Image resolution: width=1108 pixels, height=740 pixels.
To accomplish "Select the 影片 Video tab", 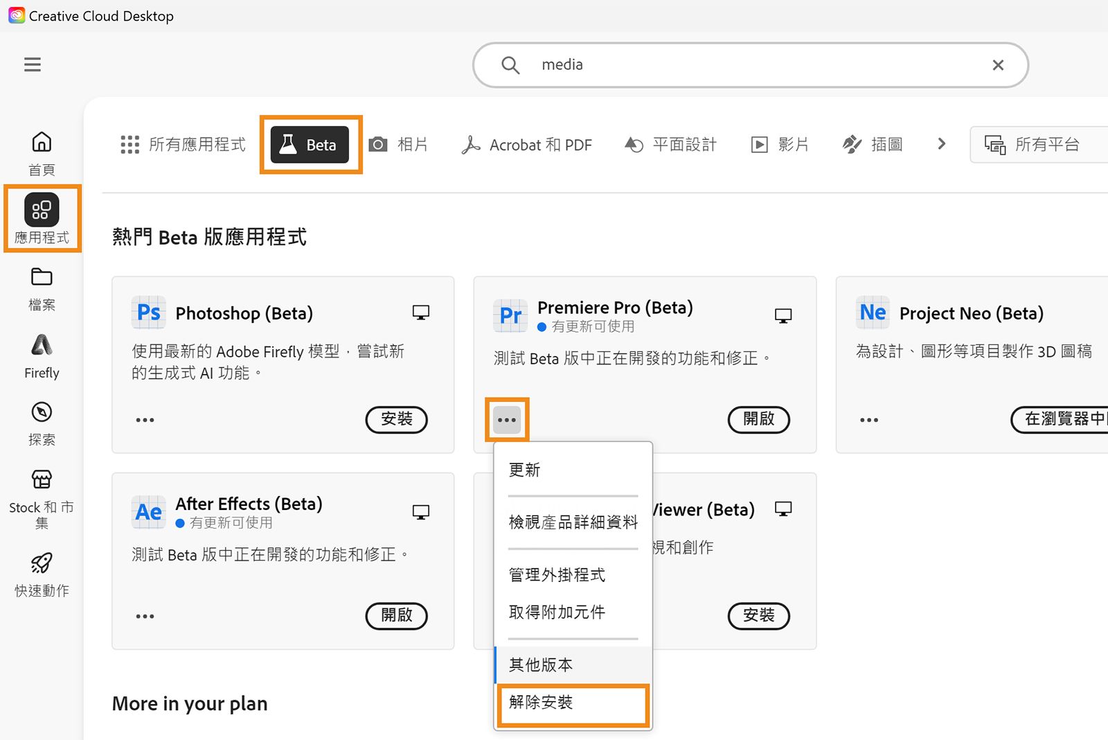I will pos(780,144).
